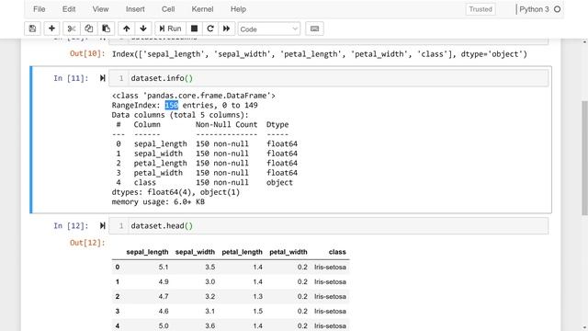Click the petal_width table column header

288,252
